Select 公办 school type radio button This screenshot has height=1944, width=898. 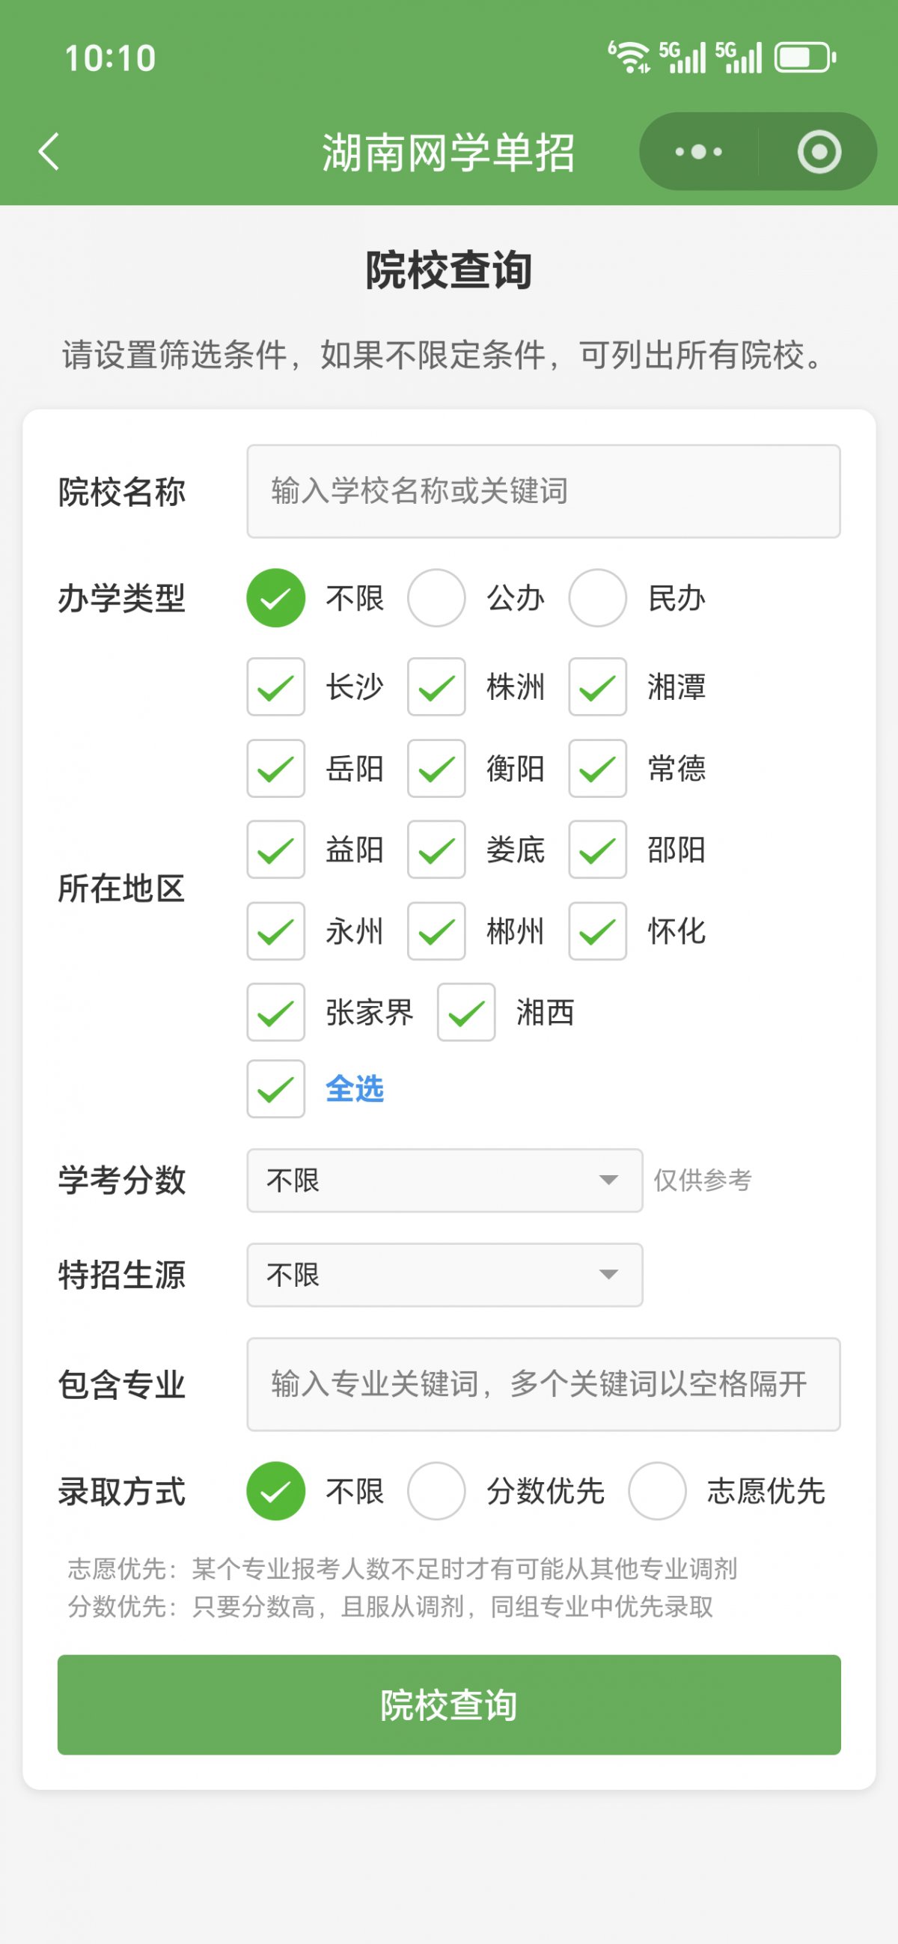point(436,597)
